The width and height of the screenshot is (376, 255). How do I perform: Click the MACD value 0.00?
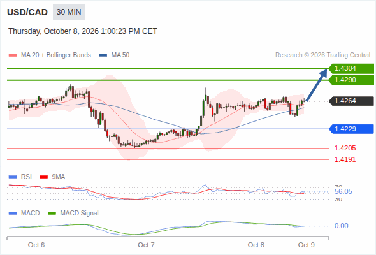(341, 226)
